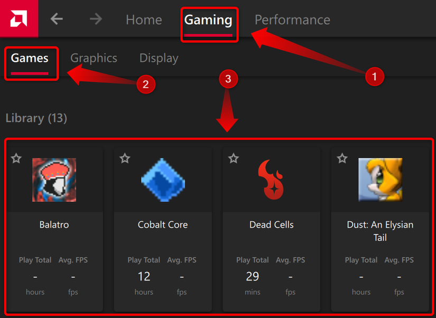Click Dead Cells' 29 mins play total

click(x=253, y=276)
